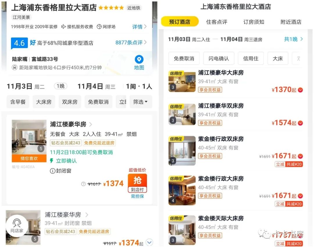Expand room rates with blue circled chevron

[149, 242]
